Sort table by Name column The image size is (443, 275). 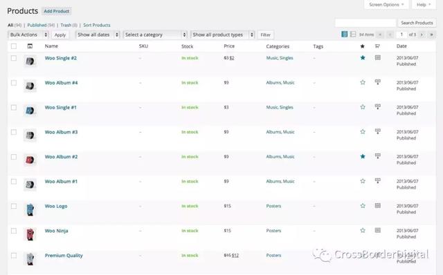pos(51,46)
